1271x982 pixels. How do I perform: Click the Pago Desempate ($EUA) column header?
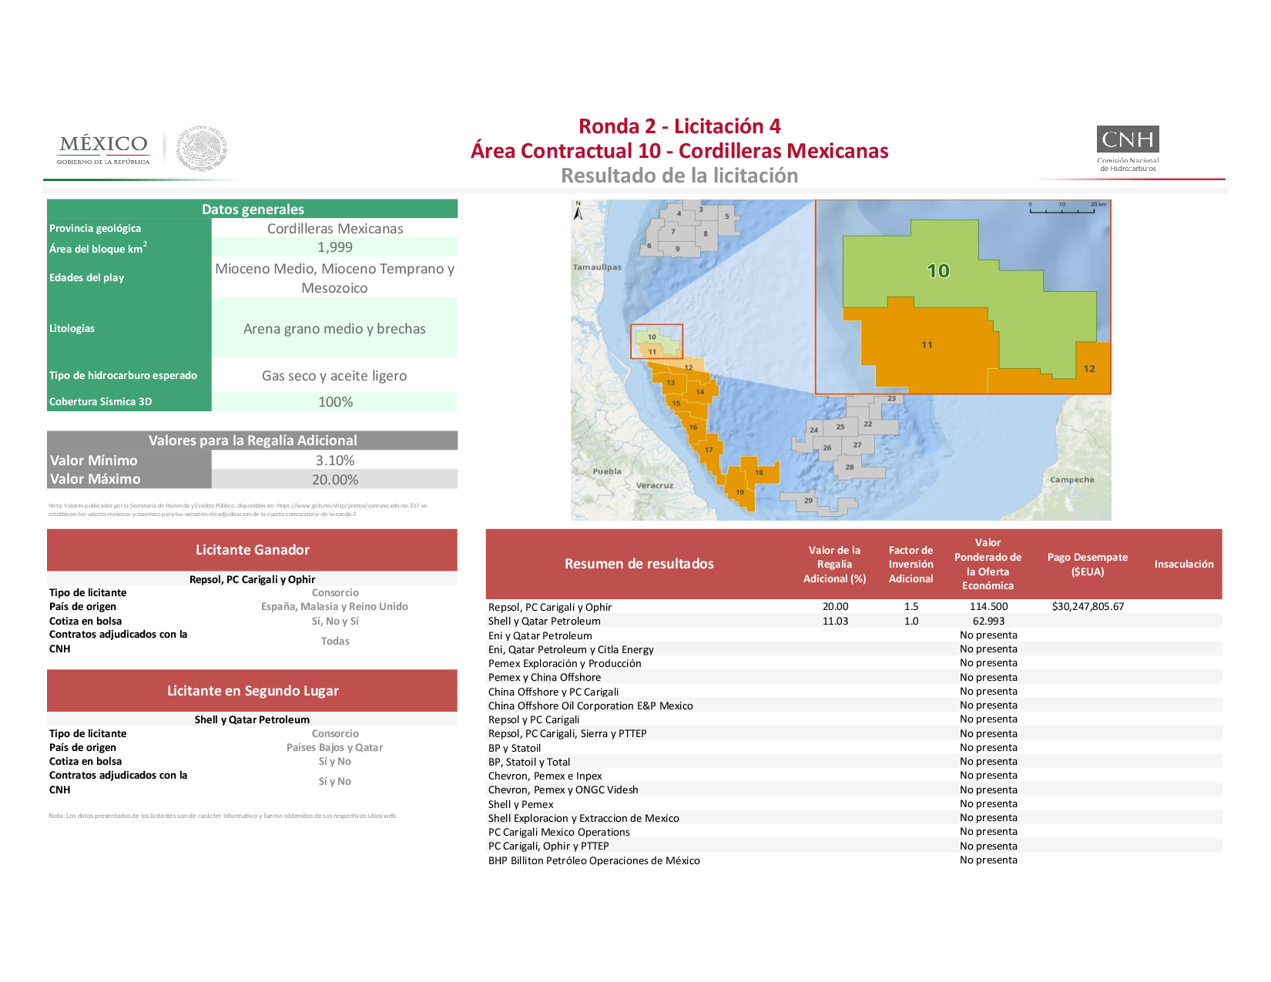[x=1087, y=565]
